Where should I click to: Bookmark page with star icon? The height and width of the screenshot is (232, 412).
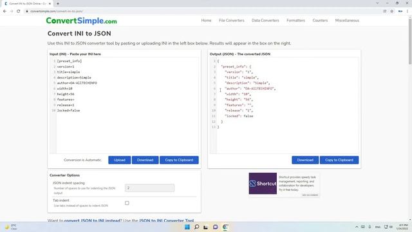pos(392,12)
